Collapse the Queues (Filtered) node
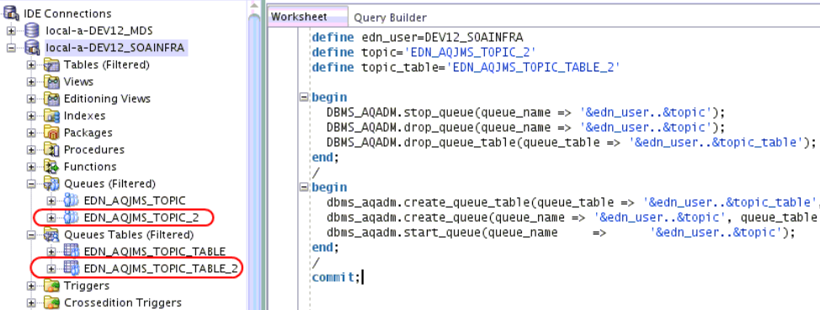The height and width of the screenshot is (310, 820). tap(31, 184)
